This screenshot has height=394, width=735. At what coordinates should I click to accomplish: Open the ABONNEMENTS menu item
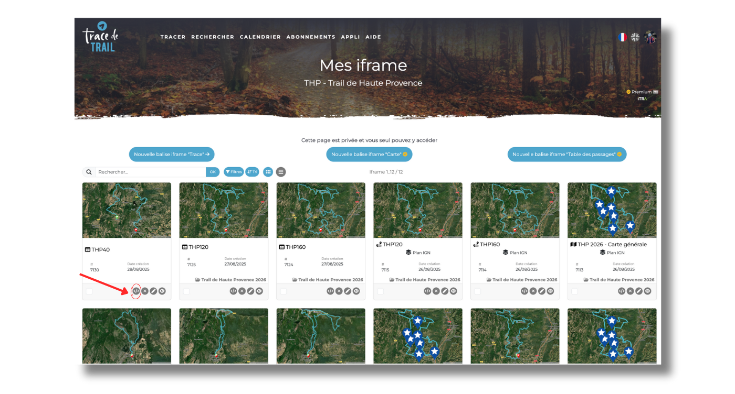coord(311,37)
